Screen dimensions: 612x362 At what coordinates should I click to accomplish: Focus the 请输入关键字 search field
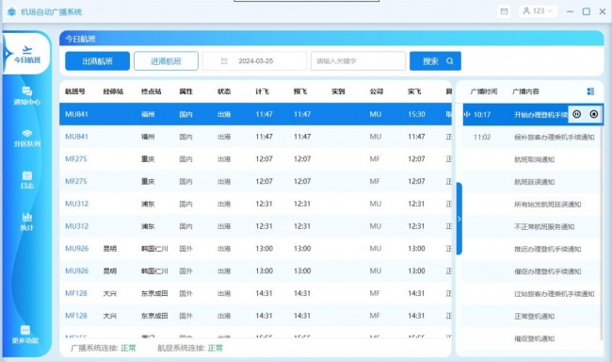pyautogui.click(x=358, y=61)
